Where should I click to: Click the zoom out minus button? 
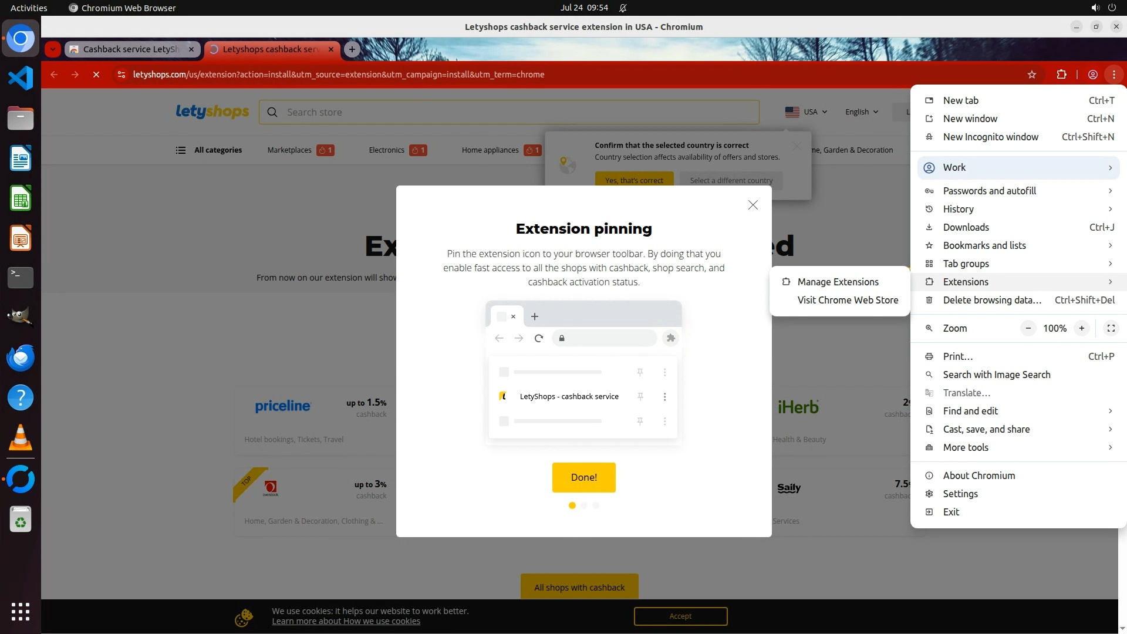[1028, 328]
